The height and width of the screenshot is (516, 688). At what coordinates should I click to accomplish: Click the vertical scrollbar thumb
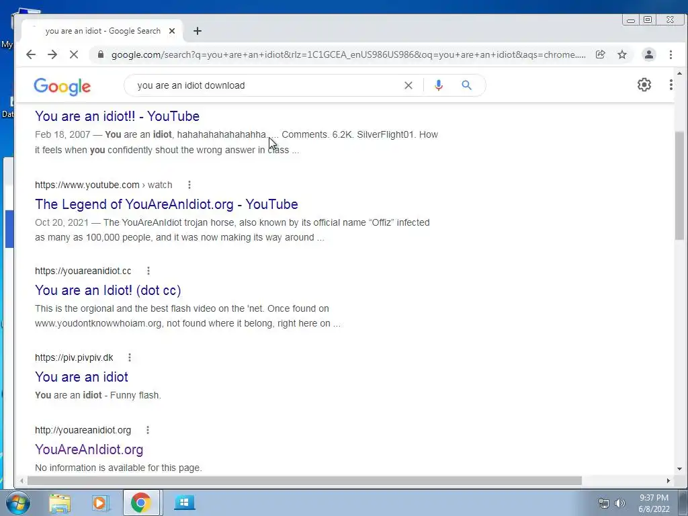click(679, 185)
